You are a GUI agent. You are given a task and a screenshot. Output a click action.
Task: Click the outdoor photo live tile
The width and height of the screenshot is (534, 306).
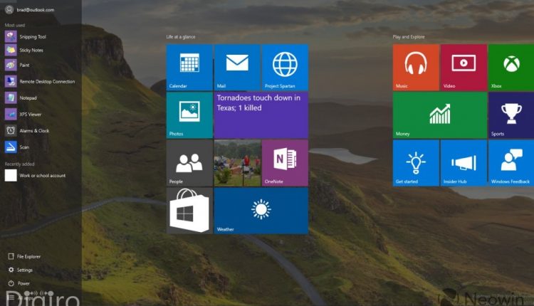tap(237, 163)
